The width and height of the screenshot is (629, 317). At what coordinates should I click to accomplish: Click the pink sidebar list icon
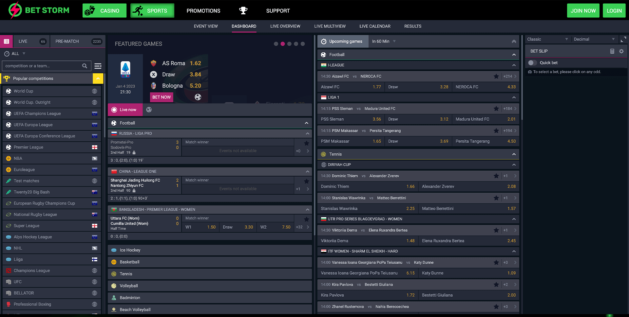point(6,42)
